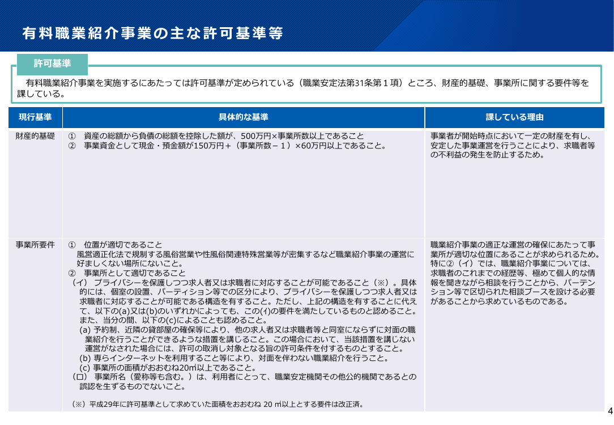614x425 pixels.
Task: Click the page number 4
Action: pos(609,411)
